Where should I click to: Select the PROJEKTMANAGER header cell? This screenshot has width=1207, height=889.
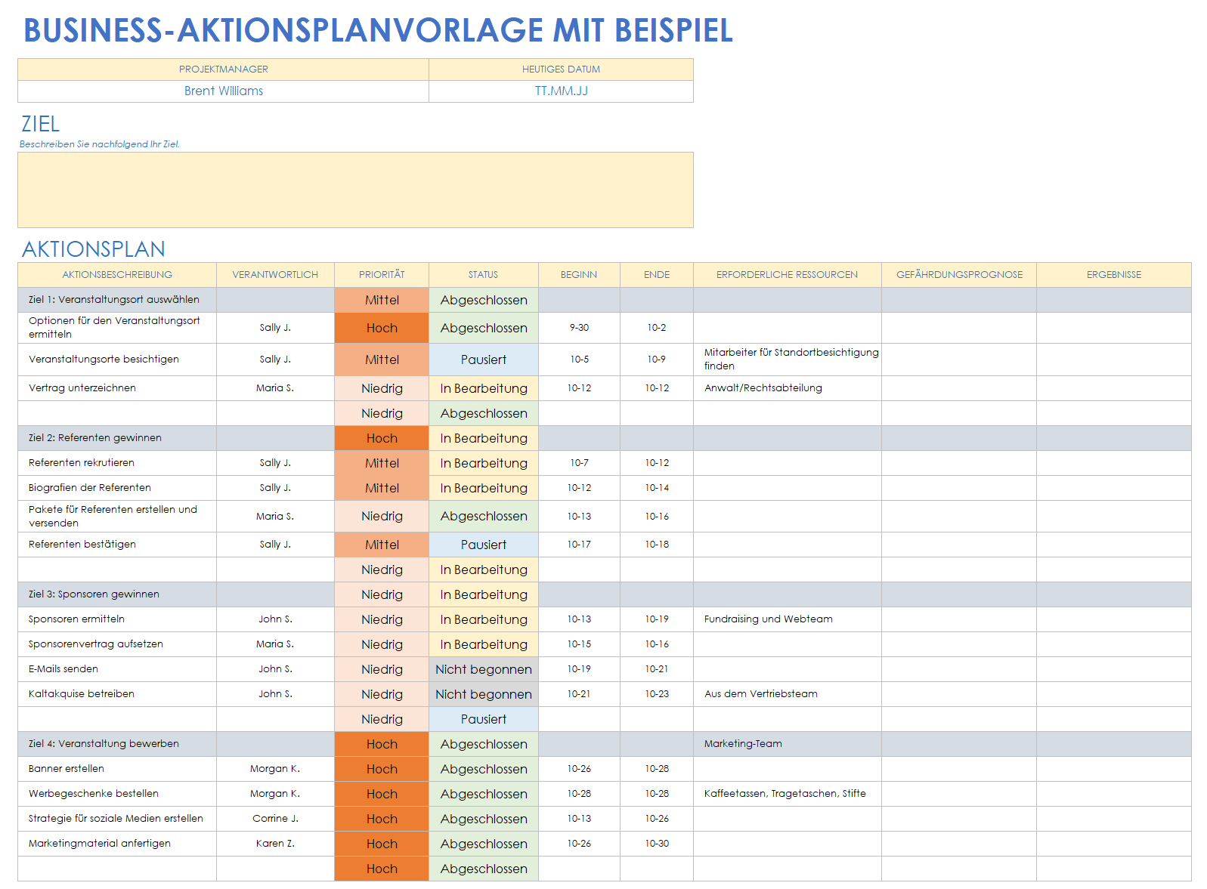224,69
